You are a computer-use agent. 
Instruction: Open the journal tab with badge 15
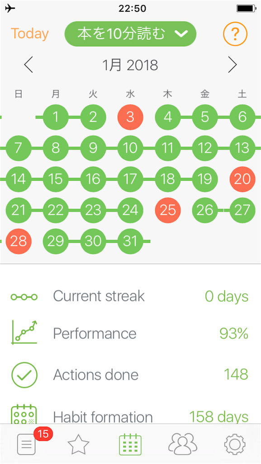coord(27,444)
